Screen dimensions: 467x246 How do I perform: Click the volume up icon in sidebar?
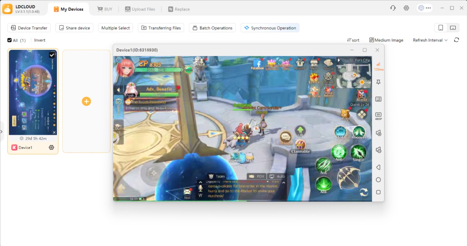pos(378,133)
